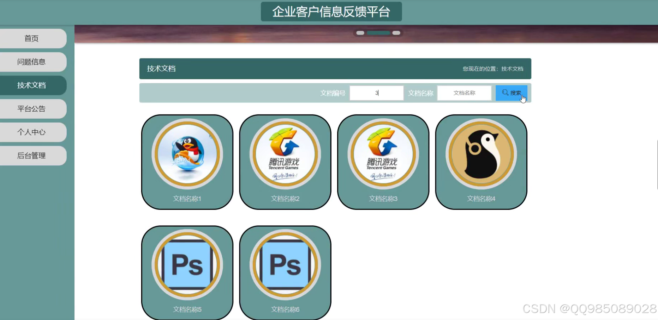Click inside the 文档编号 input field
The image size is (658, 320).
[376, 93]
